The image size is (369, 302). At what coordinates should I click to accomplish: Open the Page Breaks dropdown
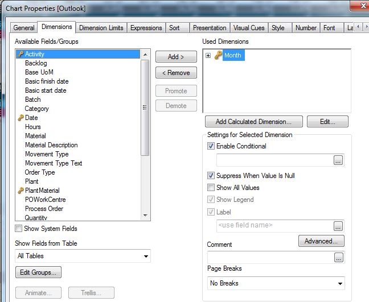tap(340, 283)
